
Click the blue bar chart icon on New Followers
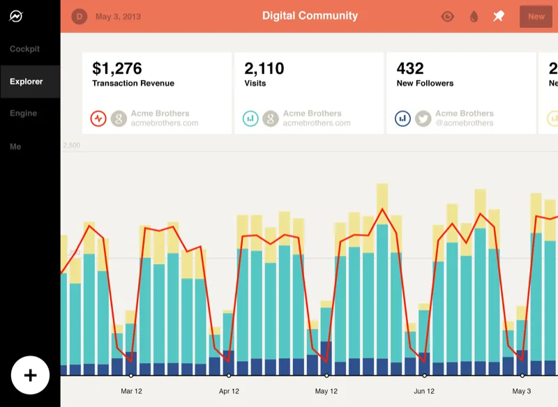point(403,118)
